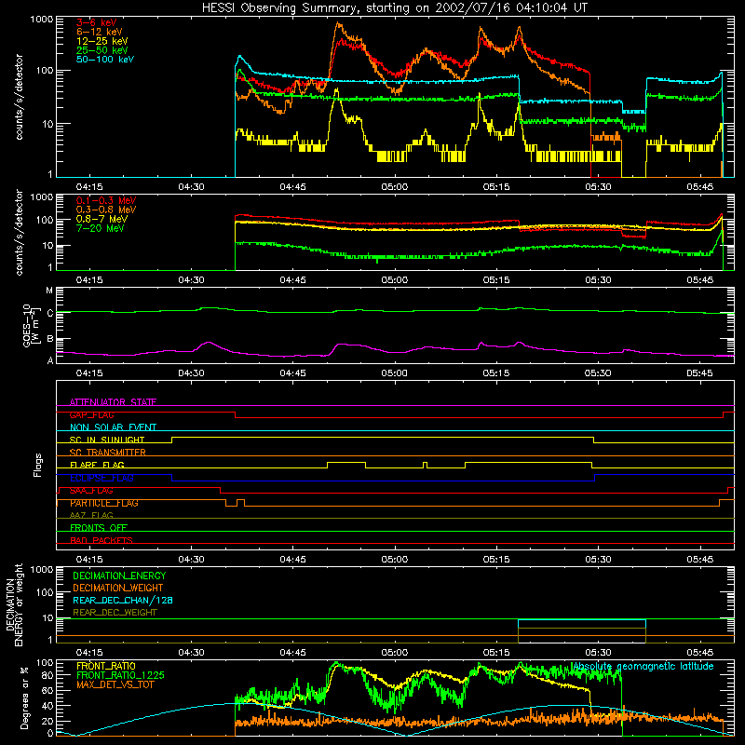Click the PARTICLE_FLAG label

(104, 503)
